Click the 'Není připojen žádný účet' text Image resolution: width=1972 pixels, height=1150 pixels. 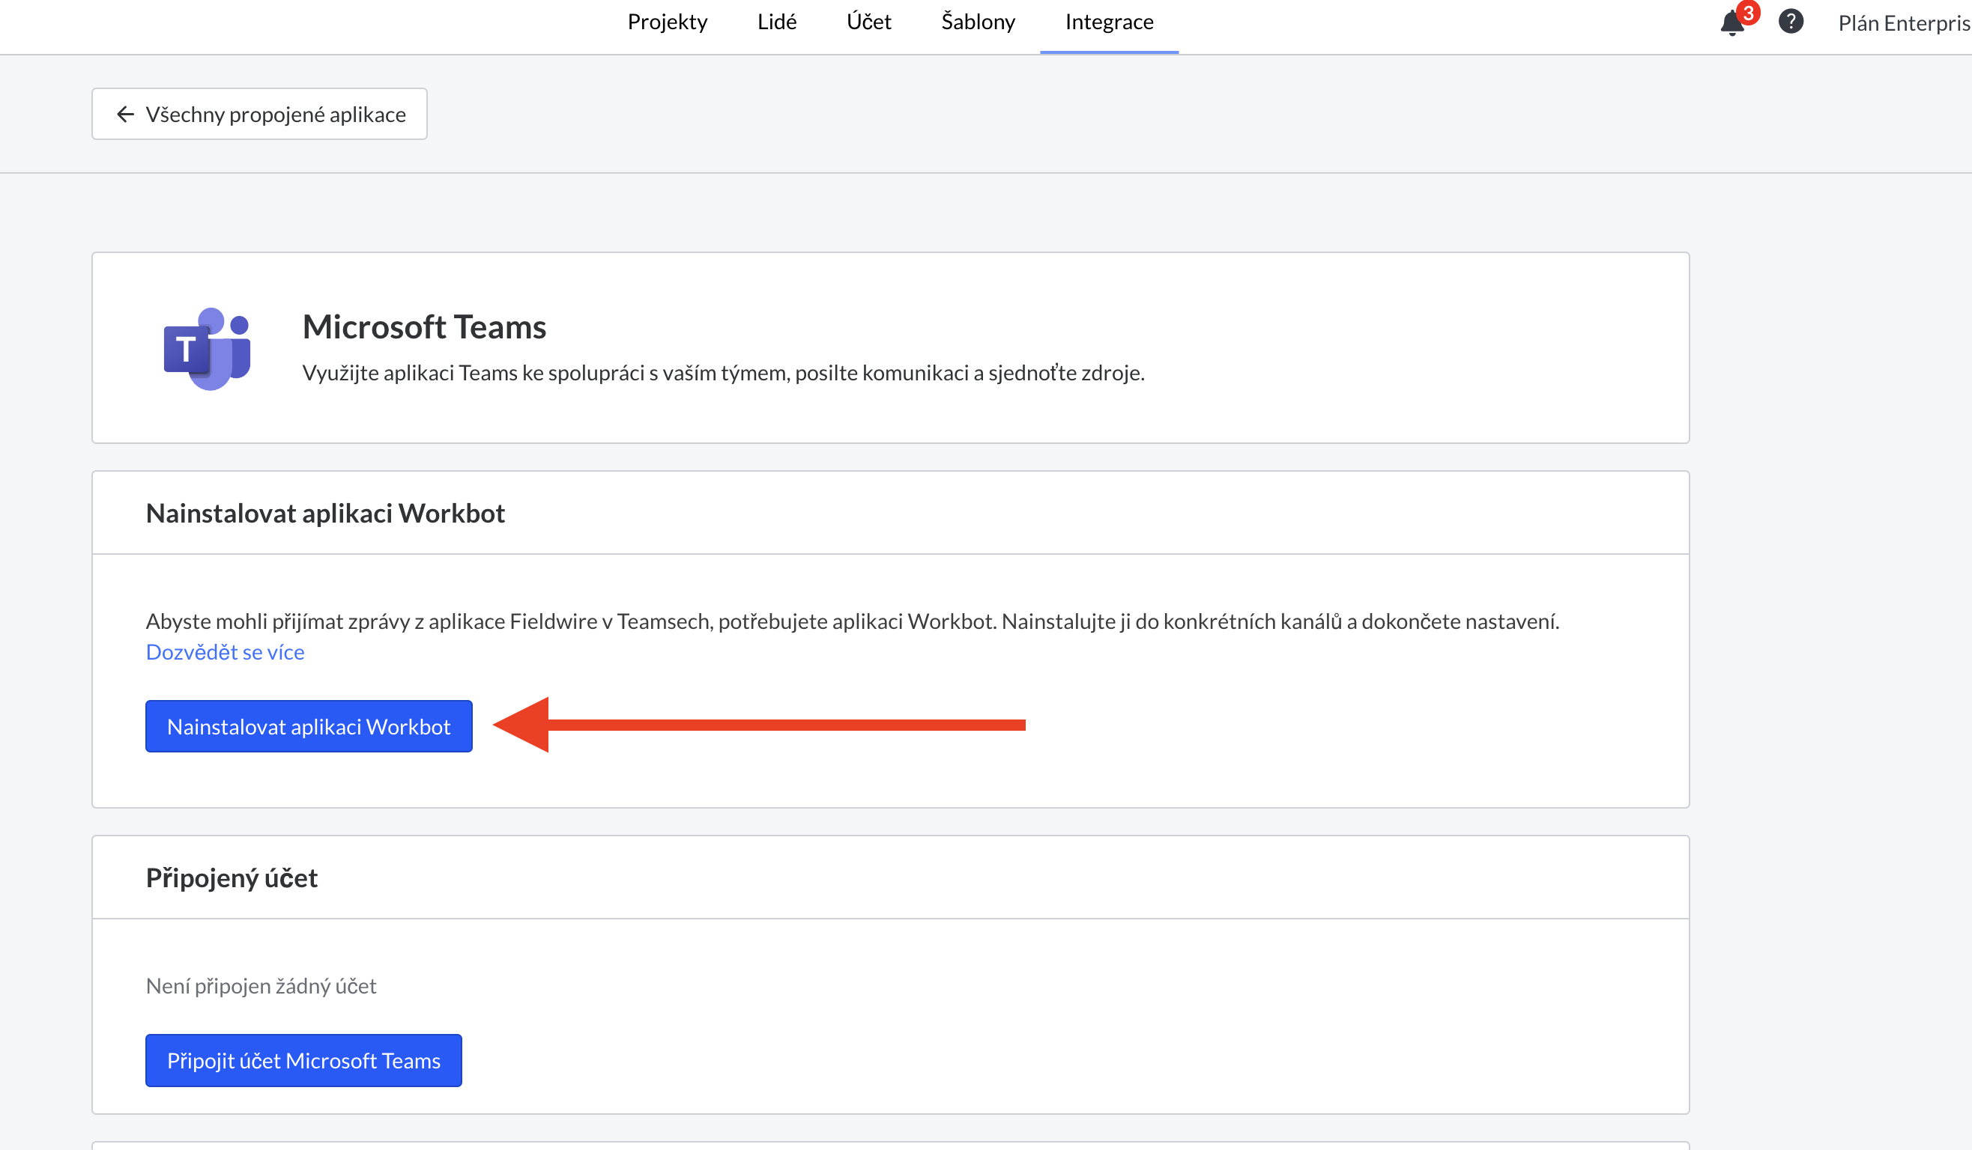click(x=261, y=986)
